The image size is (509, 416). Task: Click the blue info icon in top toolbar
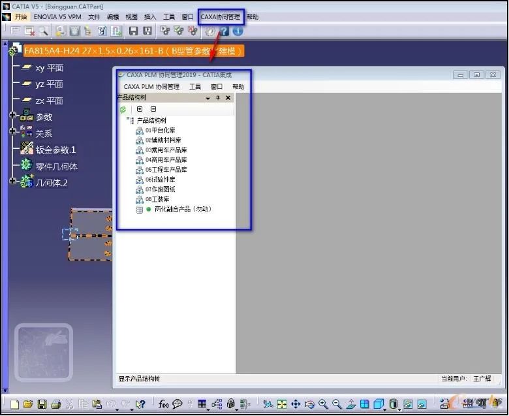[x=238, y=31]
